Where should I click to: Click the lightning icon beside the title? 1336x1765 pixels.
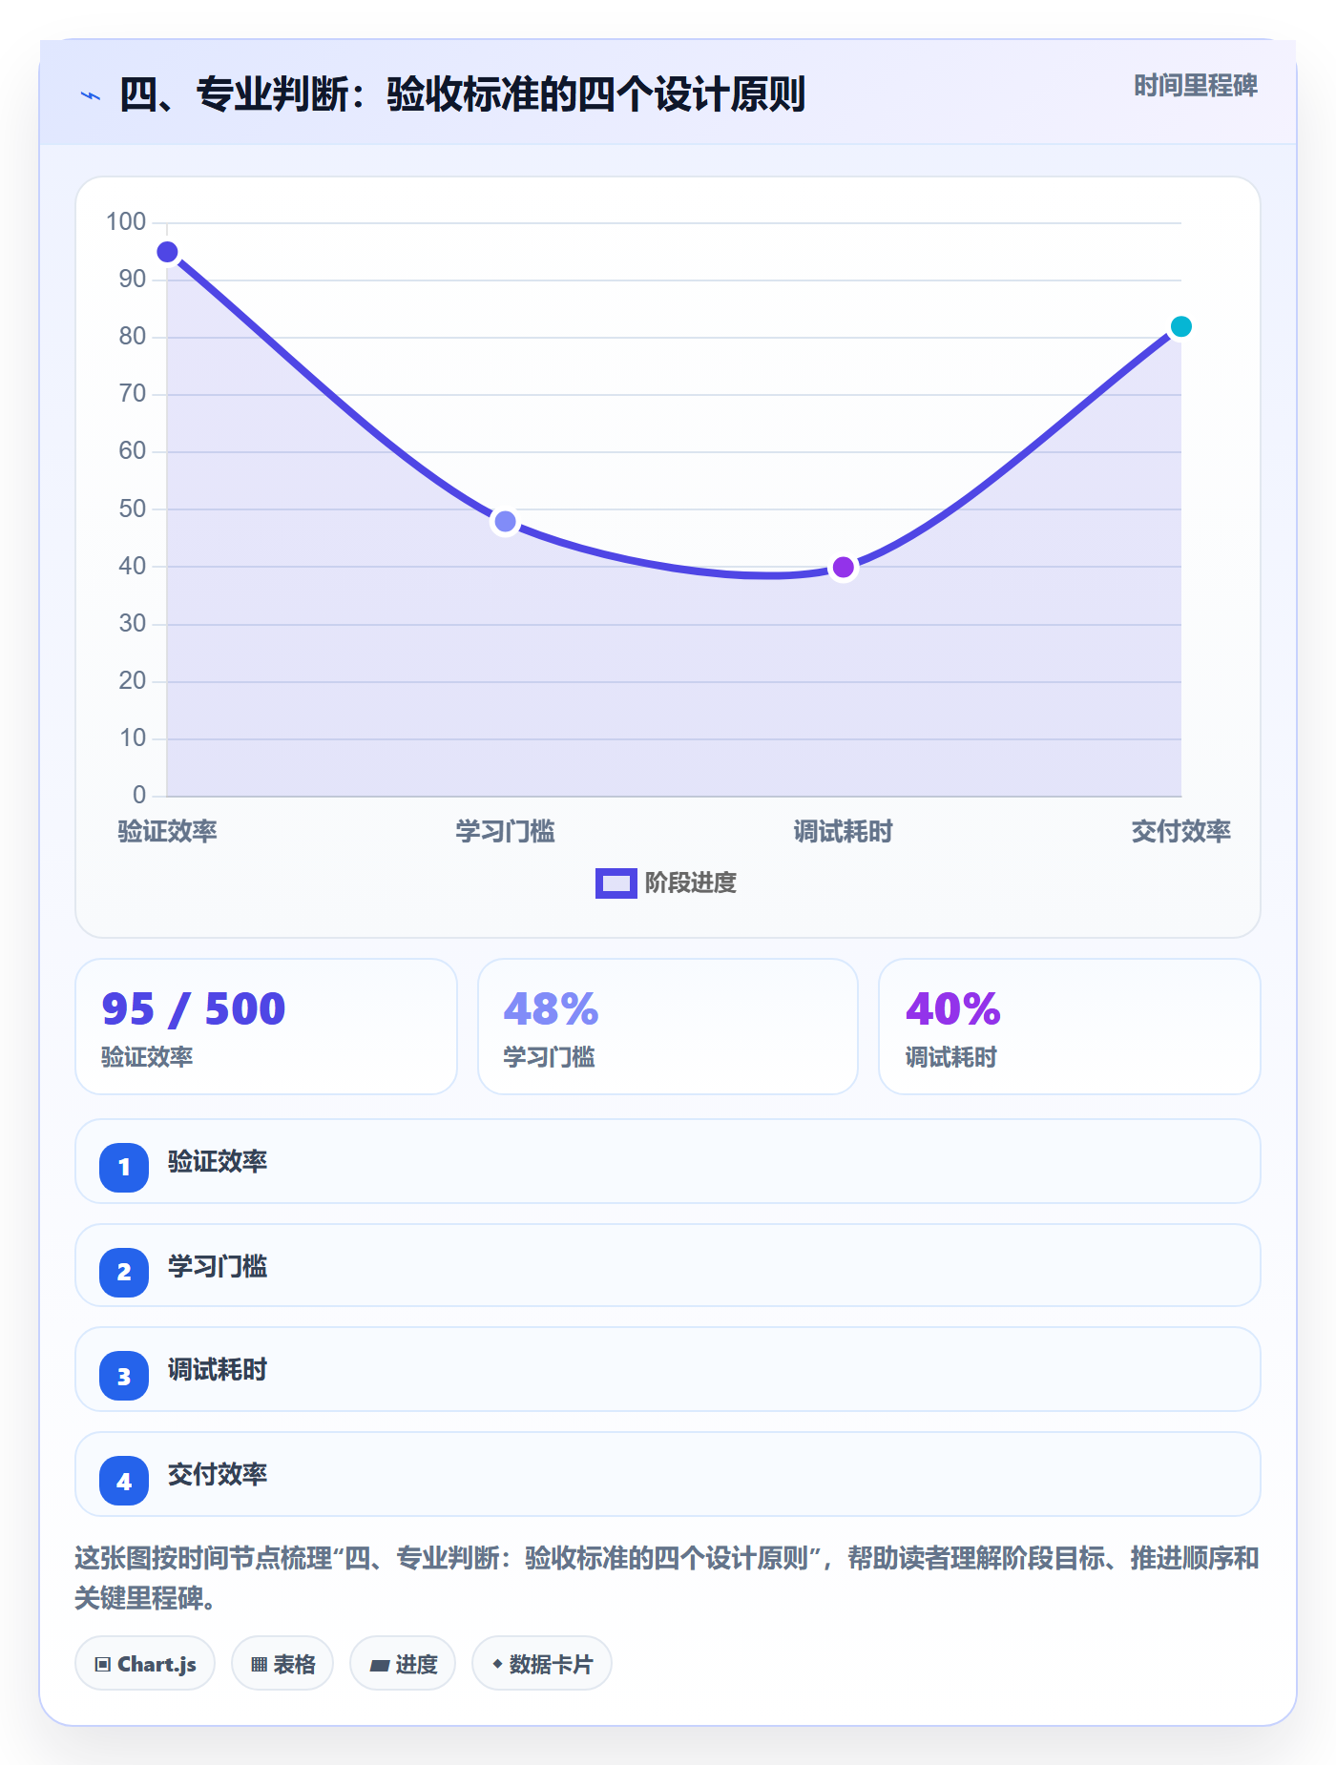tap(91, 95)
